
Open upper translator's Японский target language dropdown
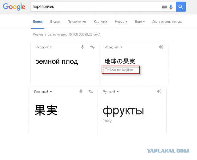click(113, 47)
